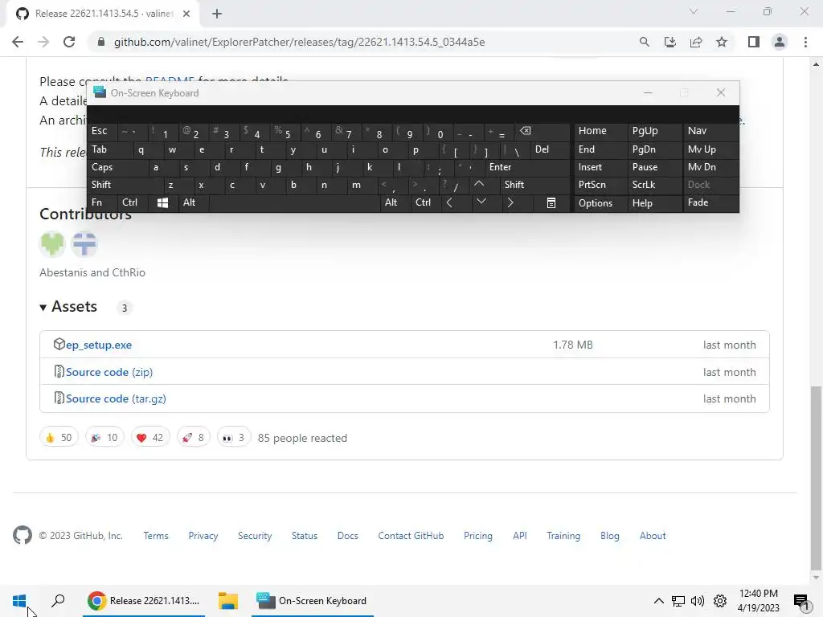Click the menu key on On-Screen Keyboard
The image size is (823, 617).
point(551,202)
